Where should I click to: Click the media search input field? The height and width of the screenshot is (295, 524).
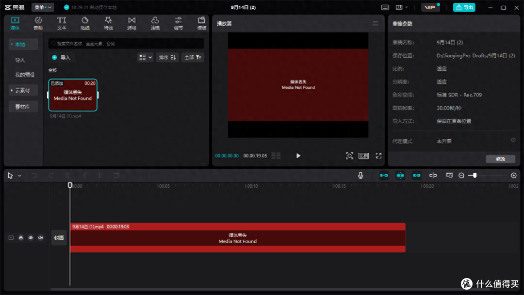(126, 44)
